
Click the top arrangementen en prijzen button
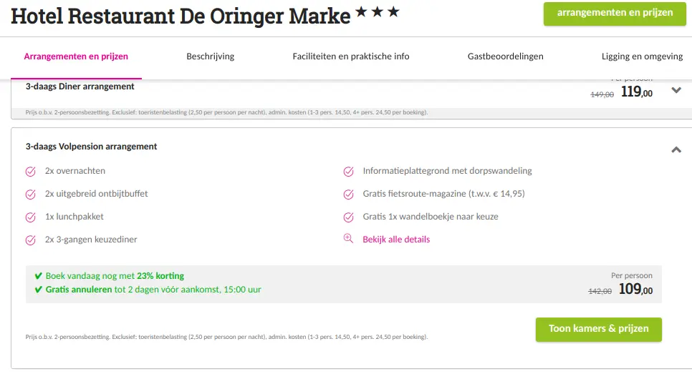[615, 14]
